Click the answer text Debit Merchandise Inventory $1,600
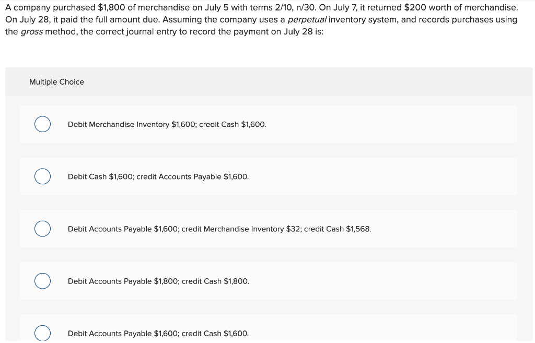 pyautogui.click(x=167, y=124)
